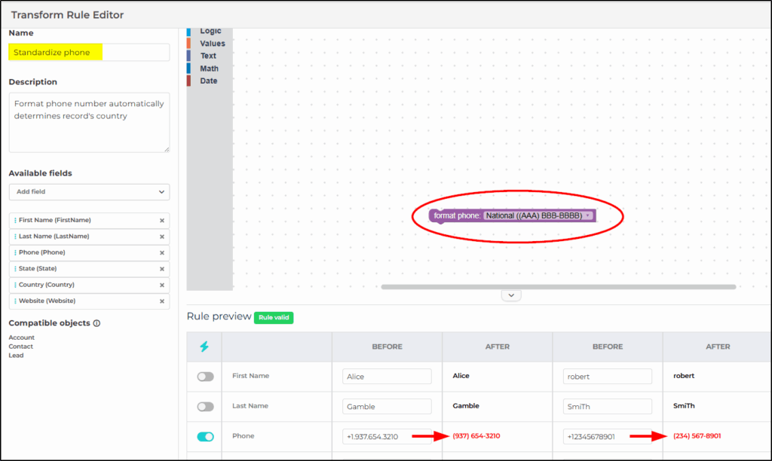The width and height of the screenshot is (772, 461).
Task: Grab the drag handle of Country field
Action: coord(15,285)
